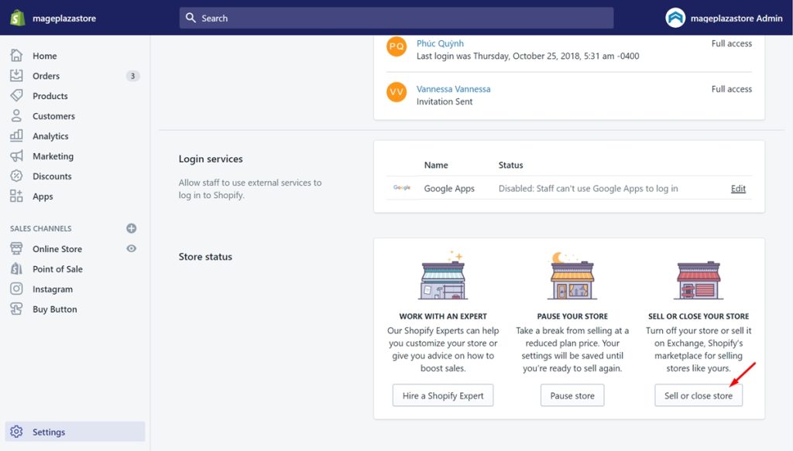Open the Home icon in the sidebar
Image resolution: width=793 pixels, height=451 pixels.
coord(16,56)
